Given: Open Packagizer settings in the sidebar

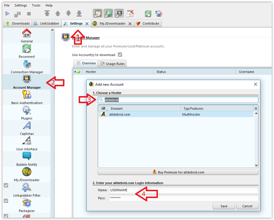Looking at the screenshot, I should click(x=26, y=205).
